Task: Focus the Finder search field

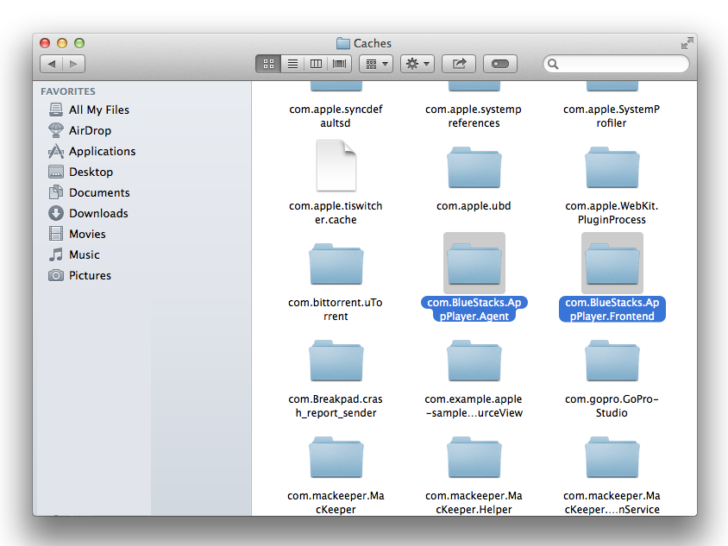Action: coord(616,64)
